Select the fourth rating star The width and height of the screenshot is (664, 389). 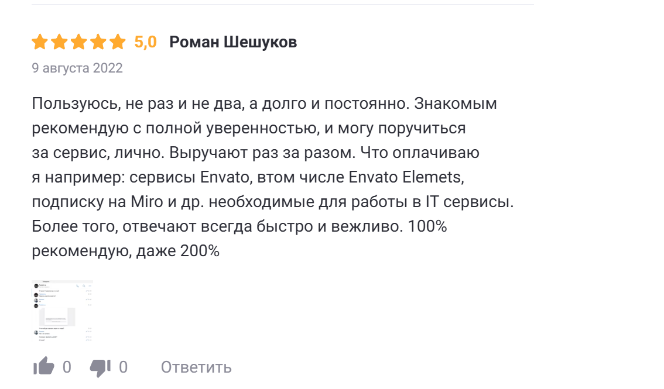[100, 42]
